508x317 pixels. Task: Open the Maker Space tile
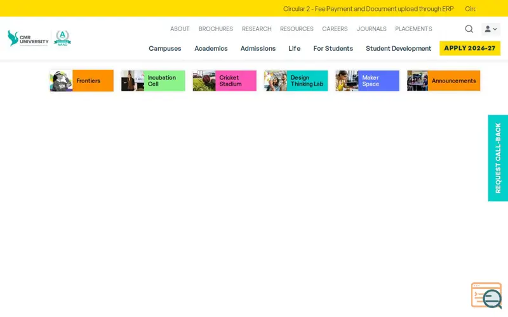[x=368, y=81]
